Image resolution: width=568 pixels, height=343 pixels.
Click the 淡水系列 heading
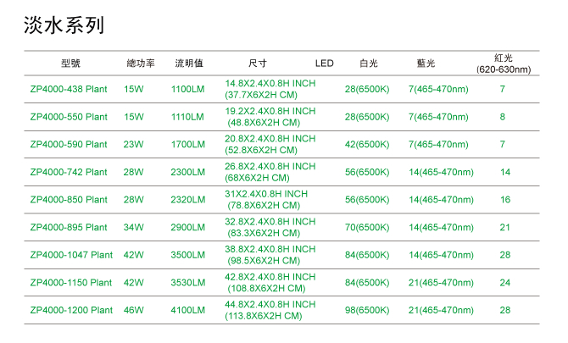pyautogui.click(x=64, y=25)
